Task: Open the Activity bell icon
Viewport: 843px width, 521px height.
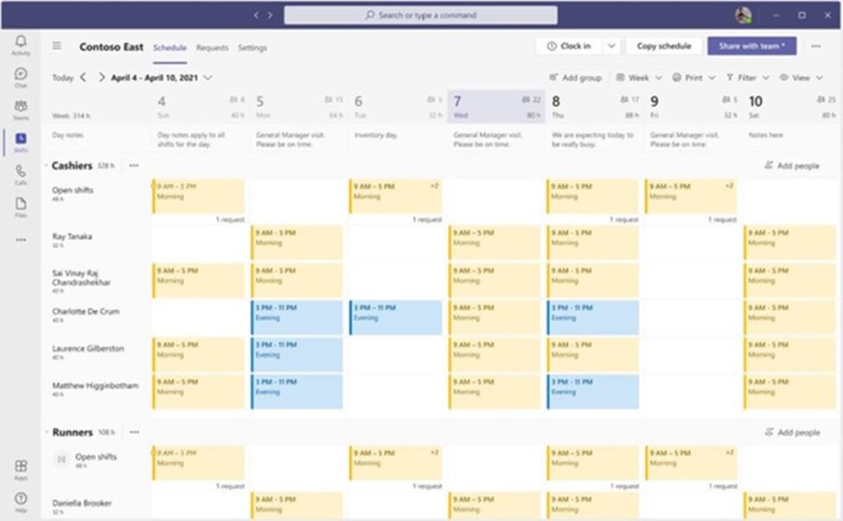Action: click(x=21, y=45)
